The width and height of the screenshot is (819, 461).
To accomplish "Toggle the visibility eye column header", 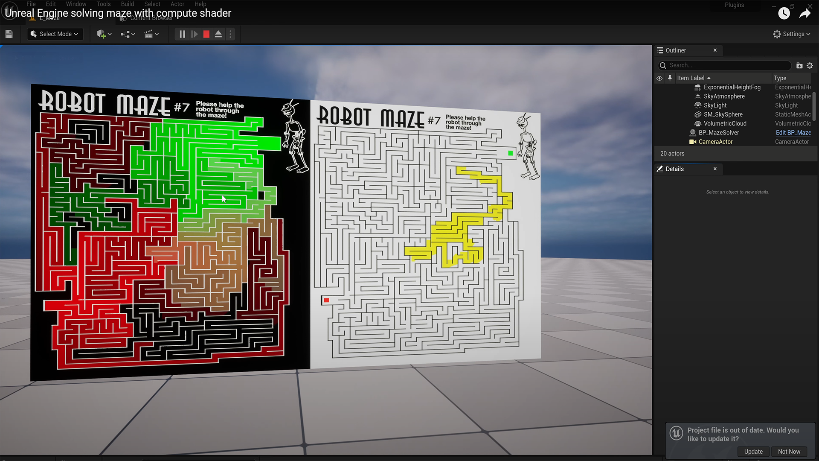I will click(x=659, y=78).
